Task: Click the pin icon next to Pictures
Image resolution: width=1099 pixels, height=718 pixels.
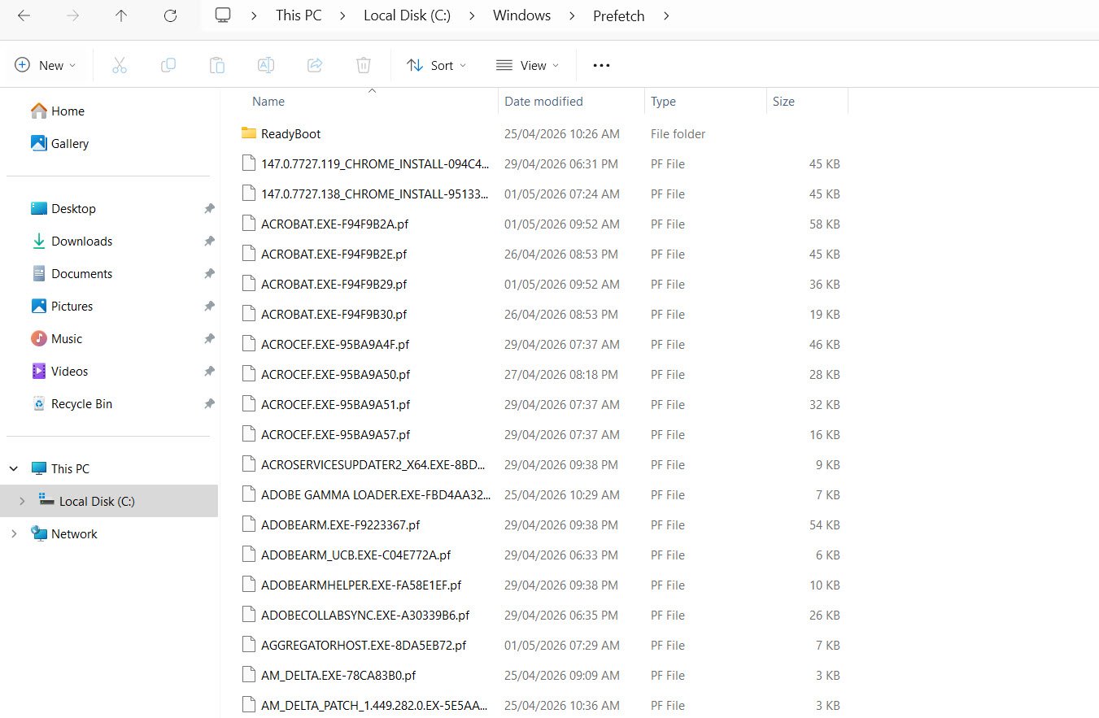Action: pyautogui.click(x=209, y=306)
